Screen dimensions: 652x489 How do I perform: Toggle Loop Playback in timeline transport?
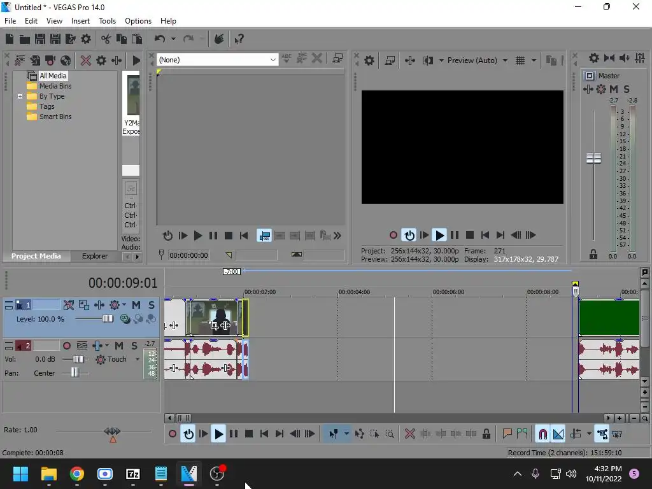click(188, 434)
